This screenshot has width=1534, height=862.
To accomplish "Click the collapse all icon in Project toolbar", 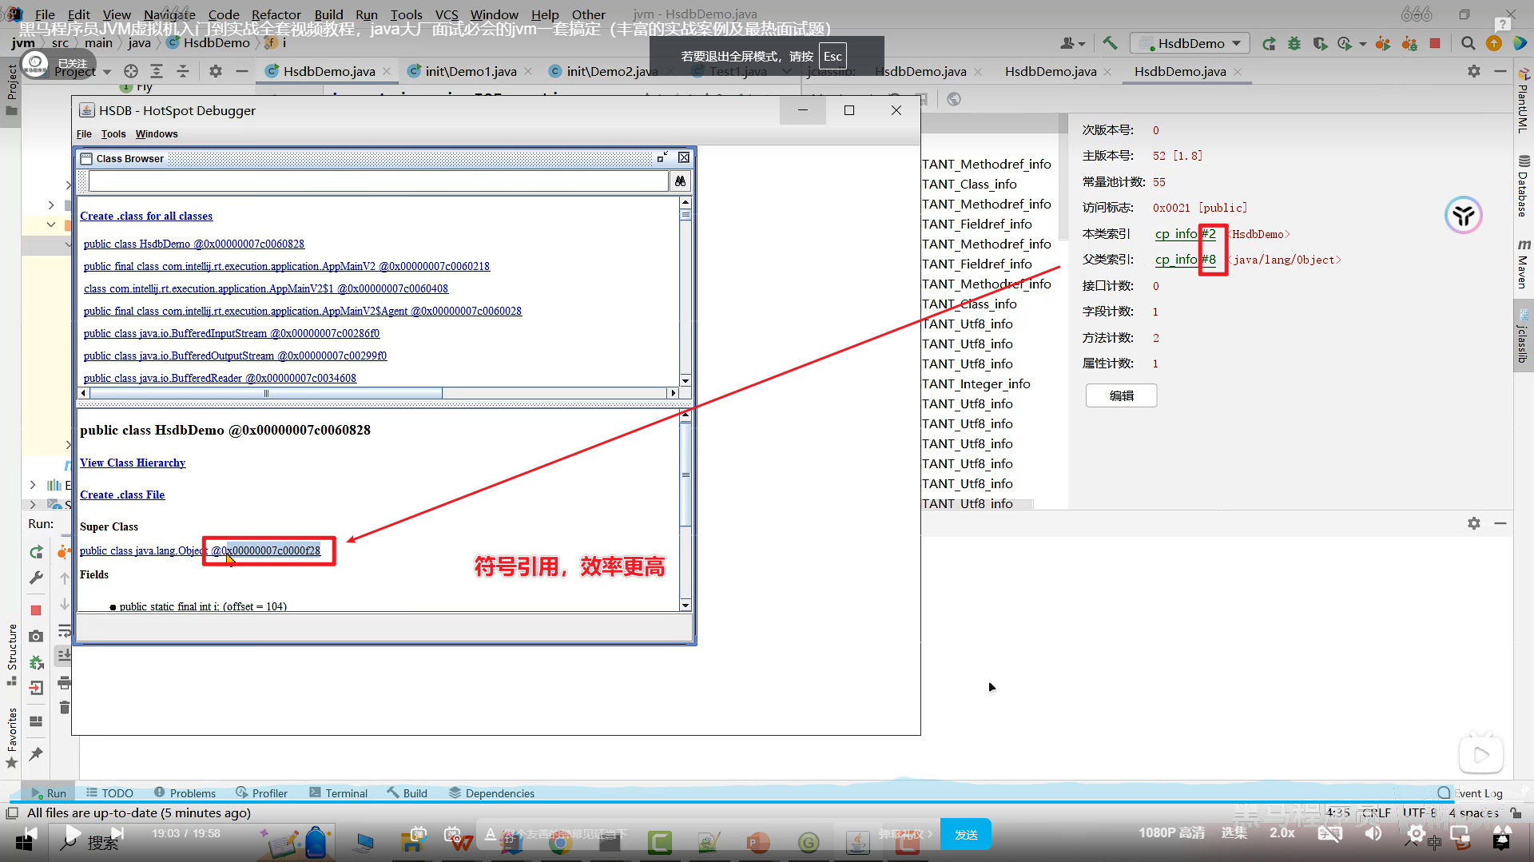I will 183,71.
